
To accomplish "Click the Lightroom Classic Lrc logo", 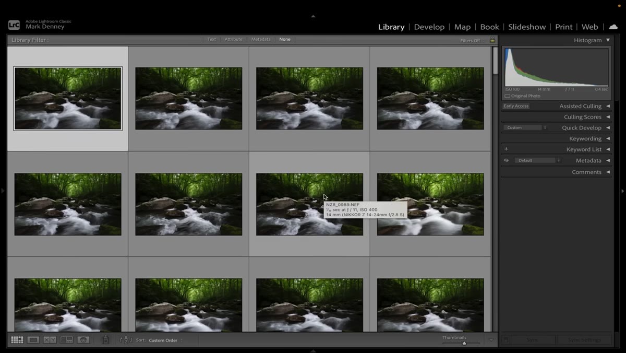I will [x=14, y=25].
